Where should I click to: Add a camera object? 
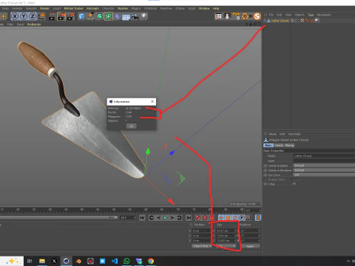135,16
